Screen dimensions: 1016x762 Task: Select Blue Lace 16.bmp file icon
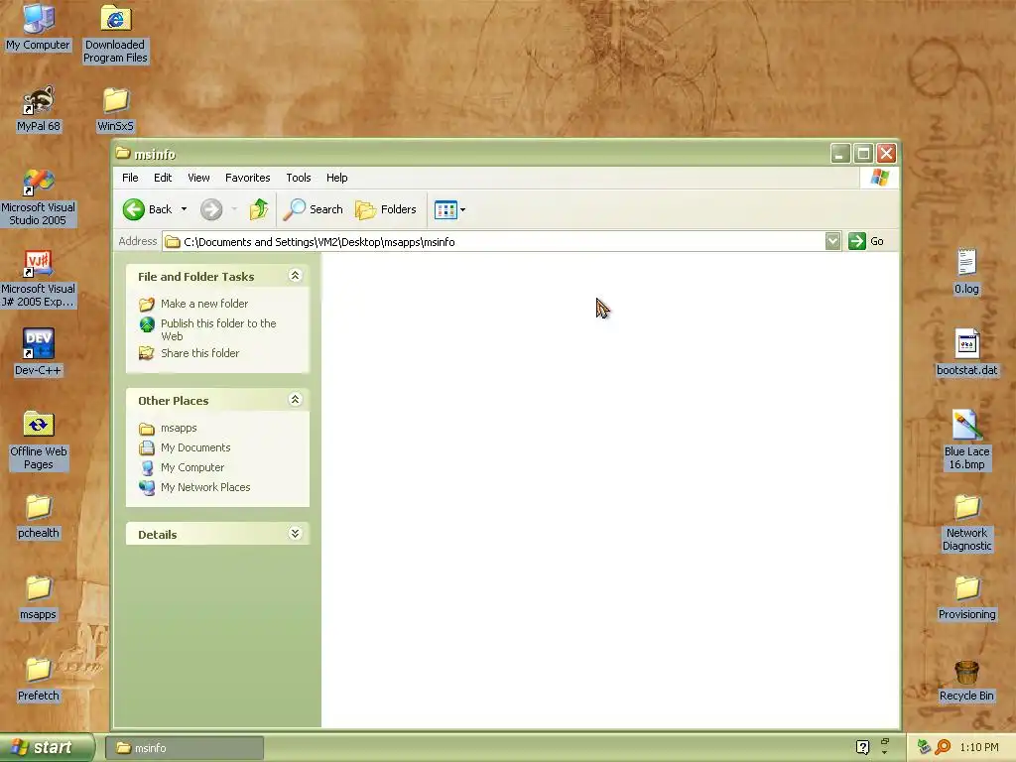click(x=966, y=441)
